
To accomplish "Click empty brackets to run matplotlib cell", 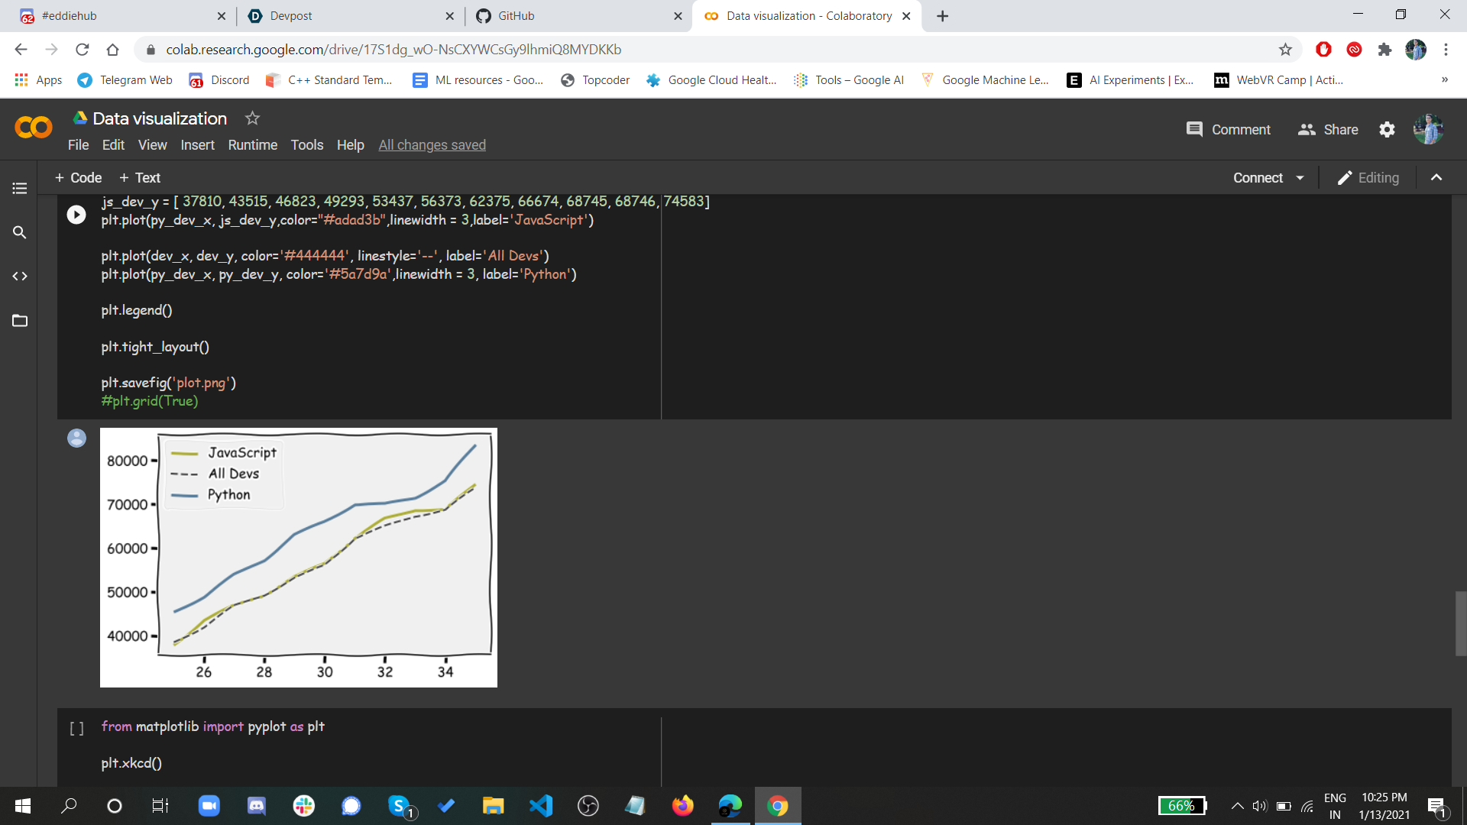I will [x=76, y=728].
